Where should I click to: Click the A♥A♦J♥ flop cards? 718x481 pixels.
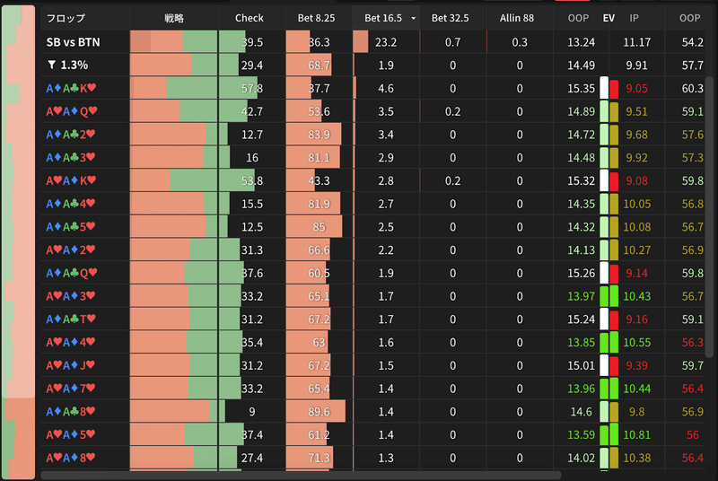[71, 365]
